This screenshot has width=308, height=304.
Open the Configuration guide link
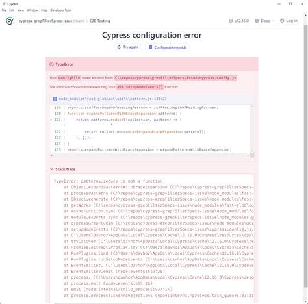click(168, 47)
